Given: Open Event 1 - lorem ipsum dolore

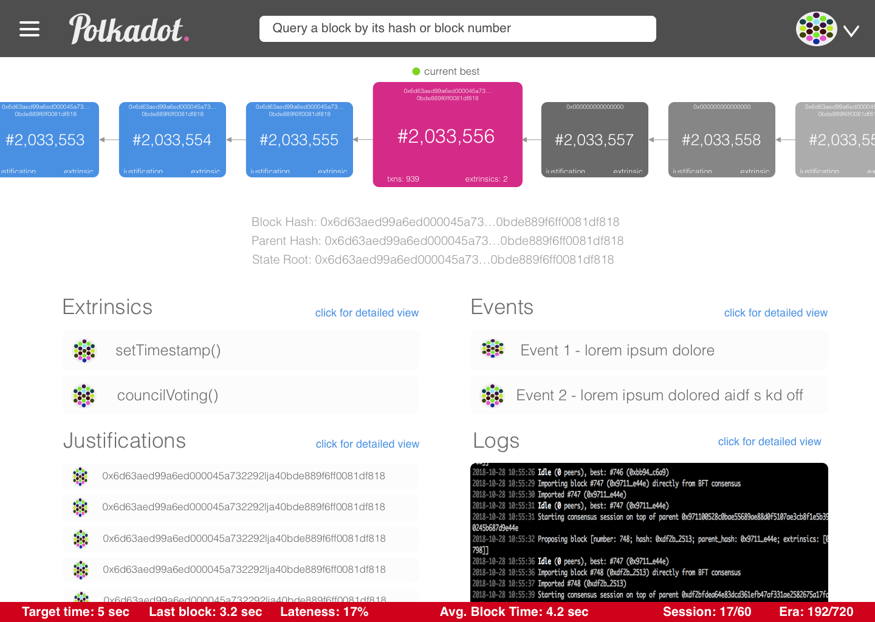Looking at the screenshot, I should click(x=649, y=350).
